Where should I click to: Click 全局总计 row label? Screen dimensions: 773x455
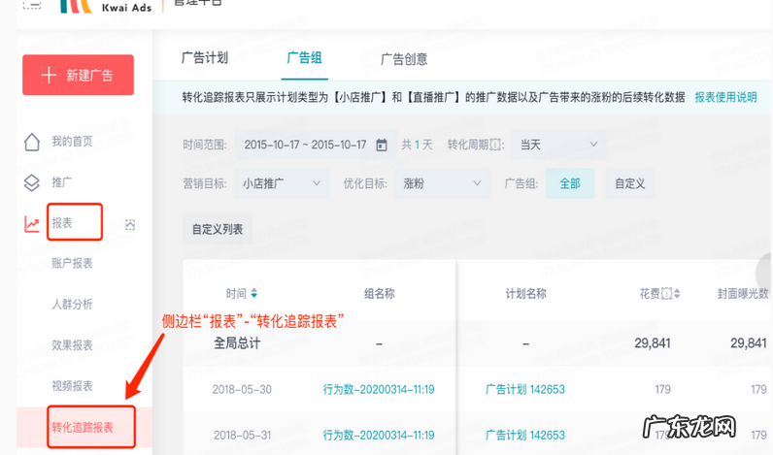(237, 343)
